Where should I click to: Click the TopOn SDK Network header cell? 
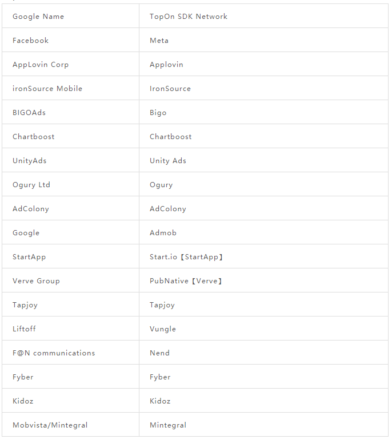click(263, 16)
